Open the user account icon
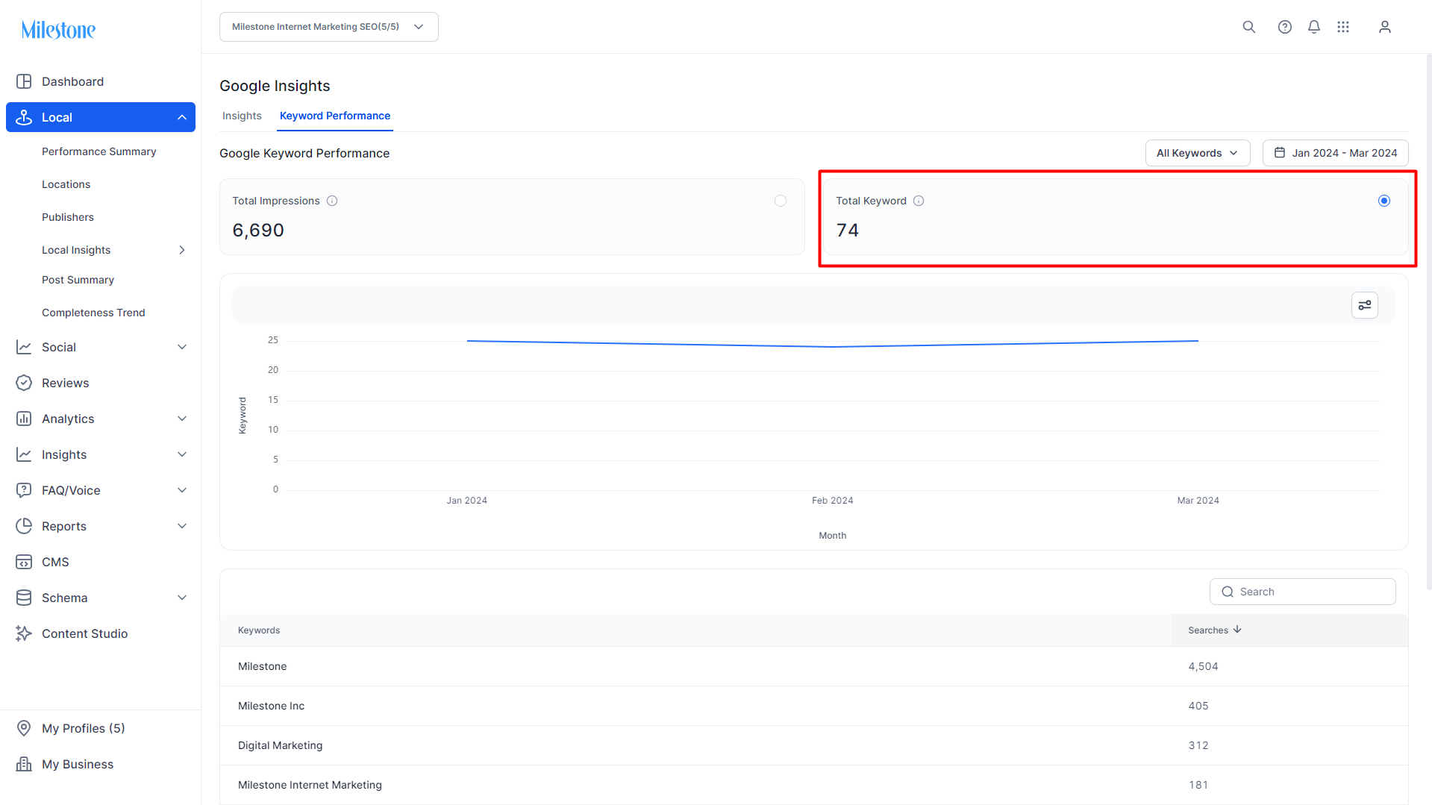The image size is (1432, 805). coord(1384,27)
